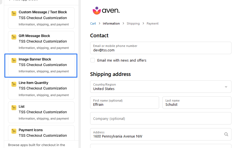
Task: Go to Cart breadcrumb link
Action: pyautogui.click(x=93, y=23)
